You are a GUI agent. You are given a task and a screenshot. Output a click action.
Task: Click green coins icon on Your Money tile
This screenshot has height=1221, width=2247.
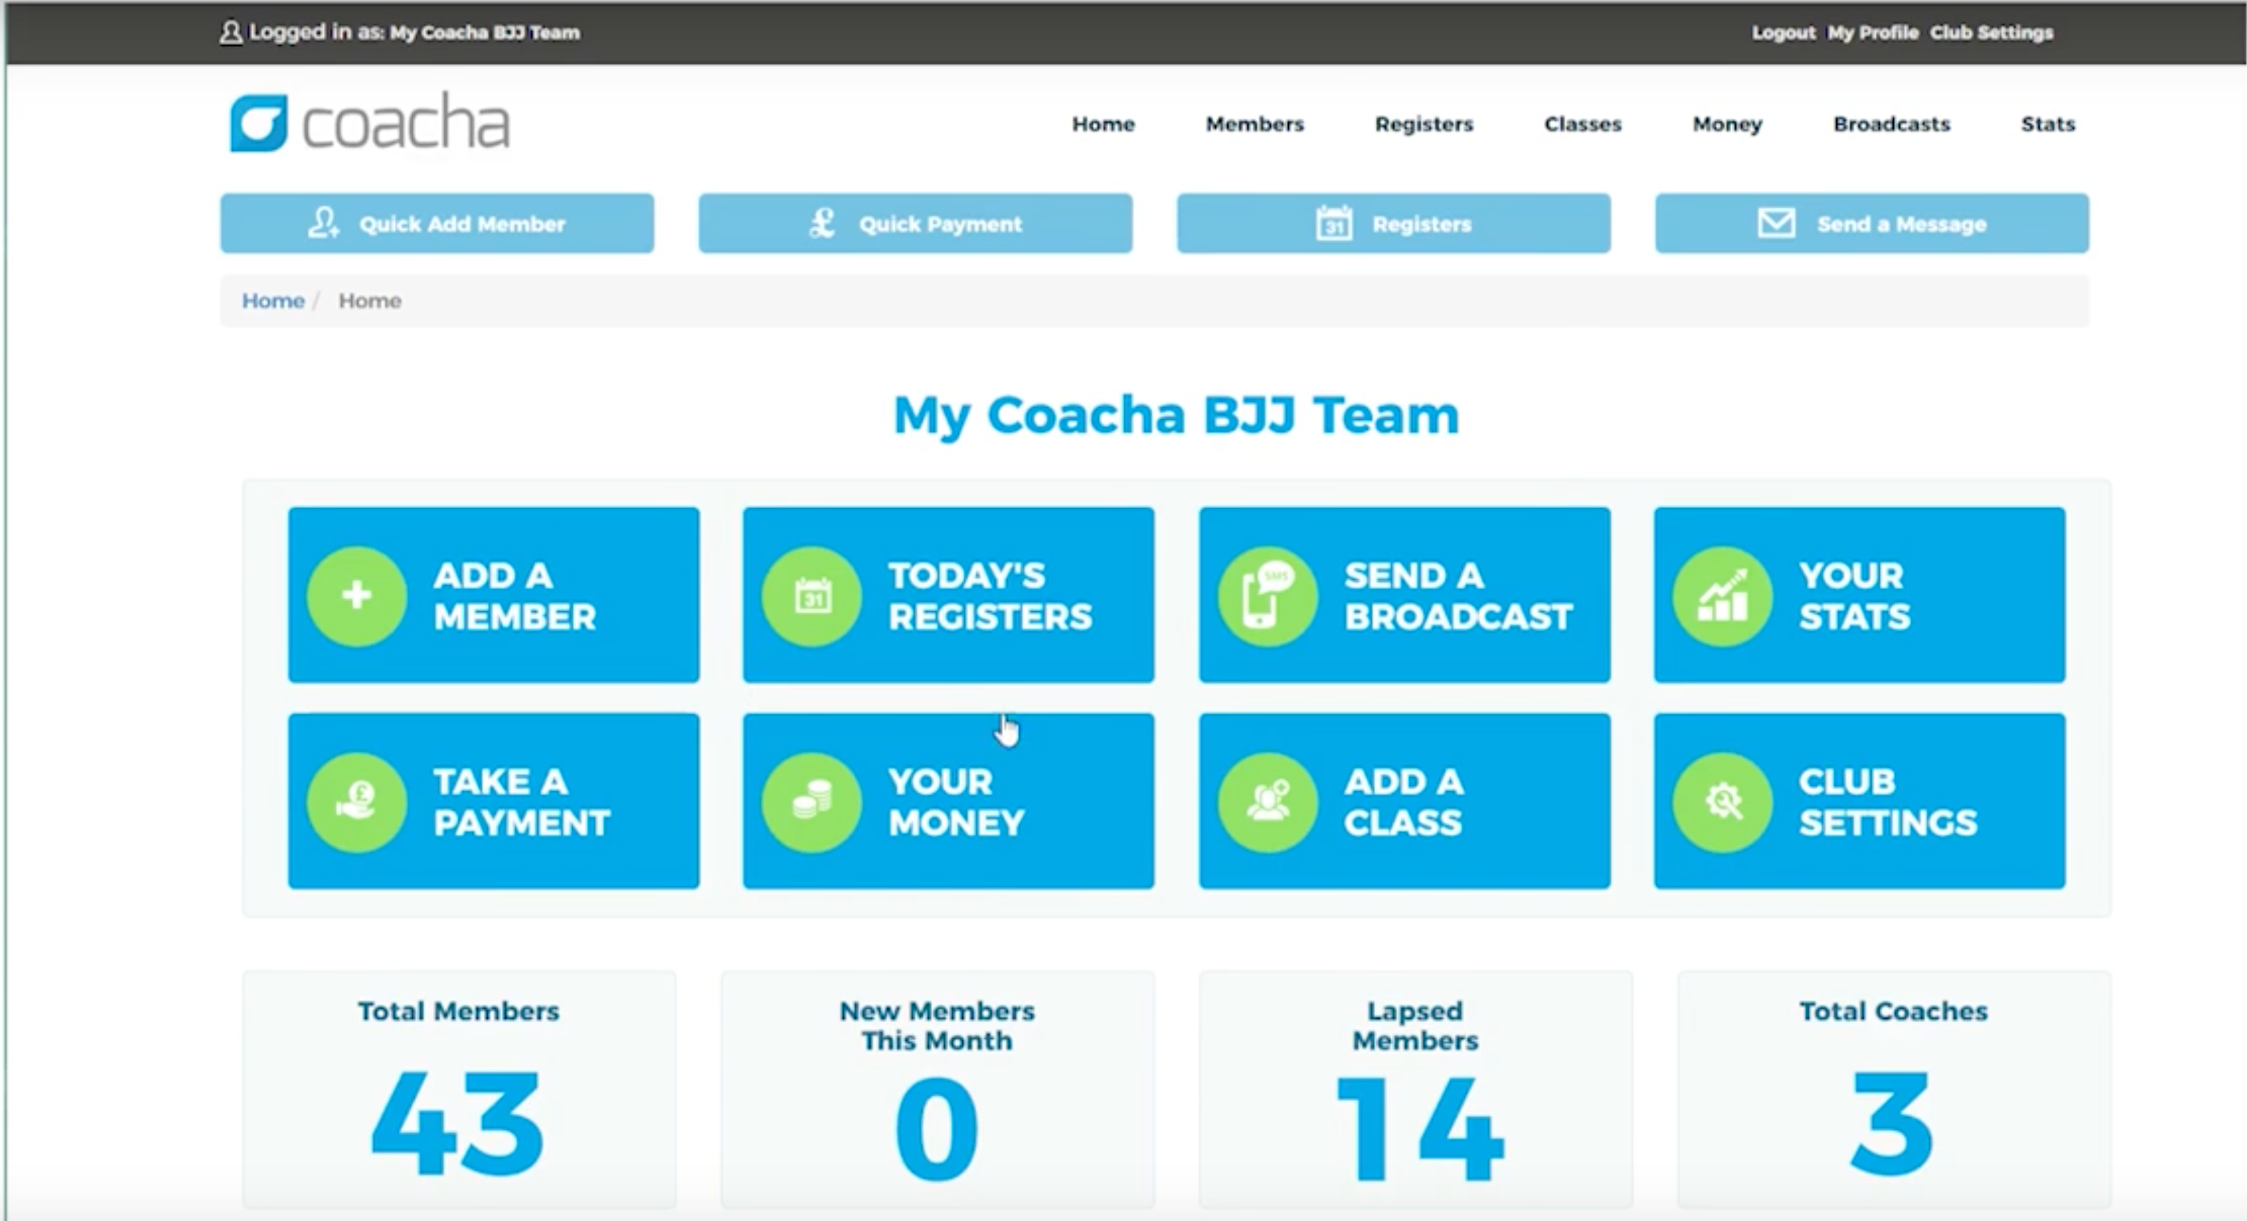(812, 803)
